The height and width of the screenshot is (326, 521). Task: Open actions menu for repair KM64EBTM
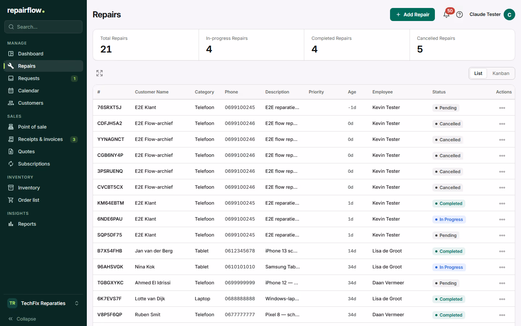(x=502, y=204)
